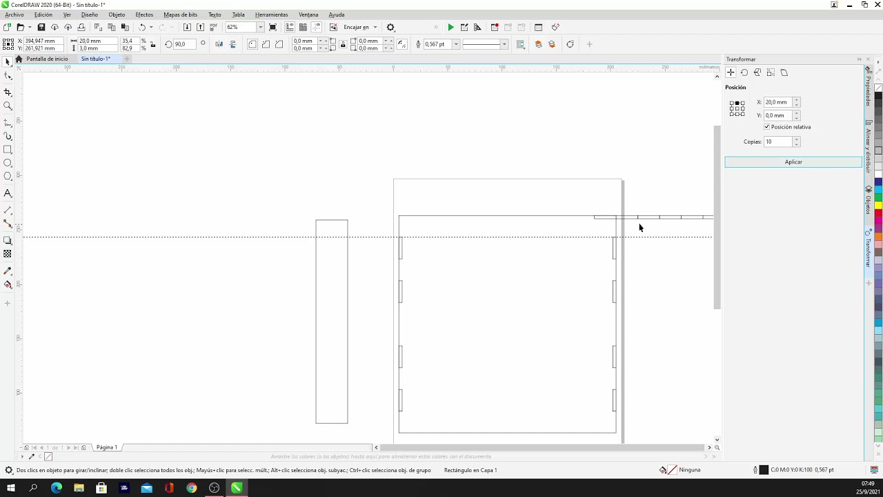The image size is (883, 497).
Task: Open the zoom level dropdown
Action: [x=260, y=27]
